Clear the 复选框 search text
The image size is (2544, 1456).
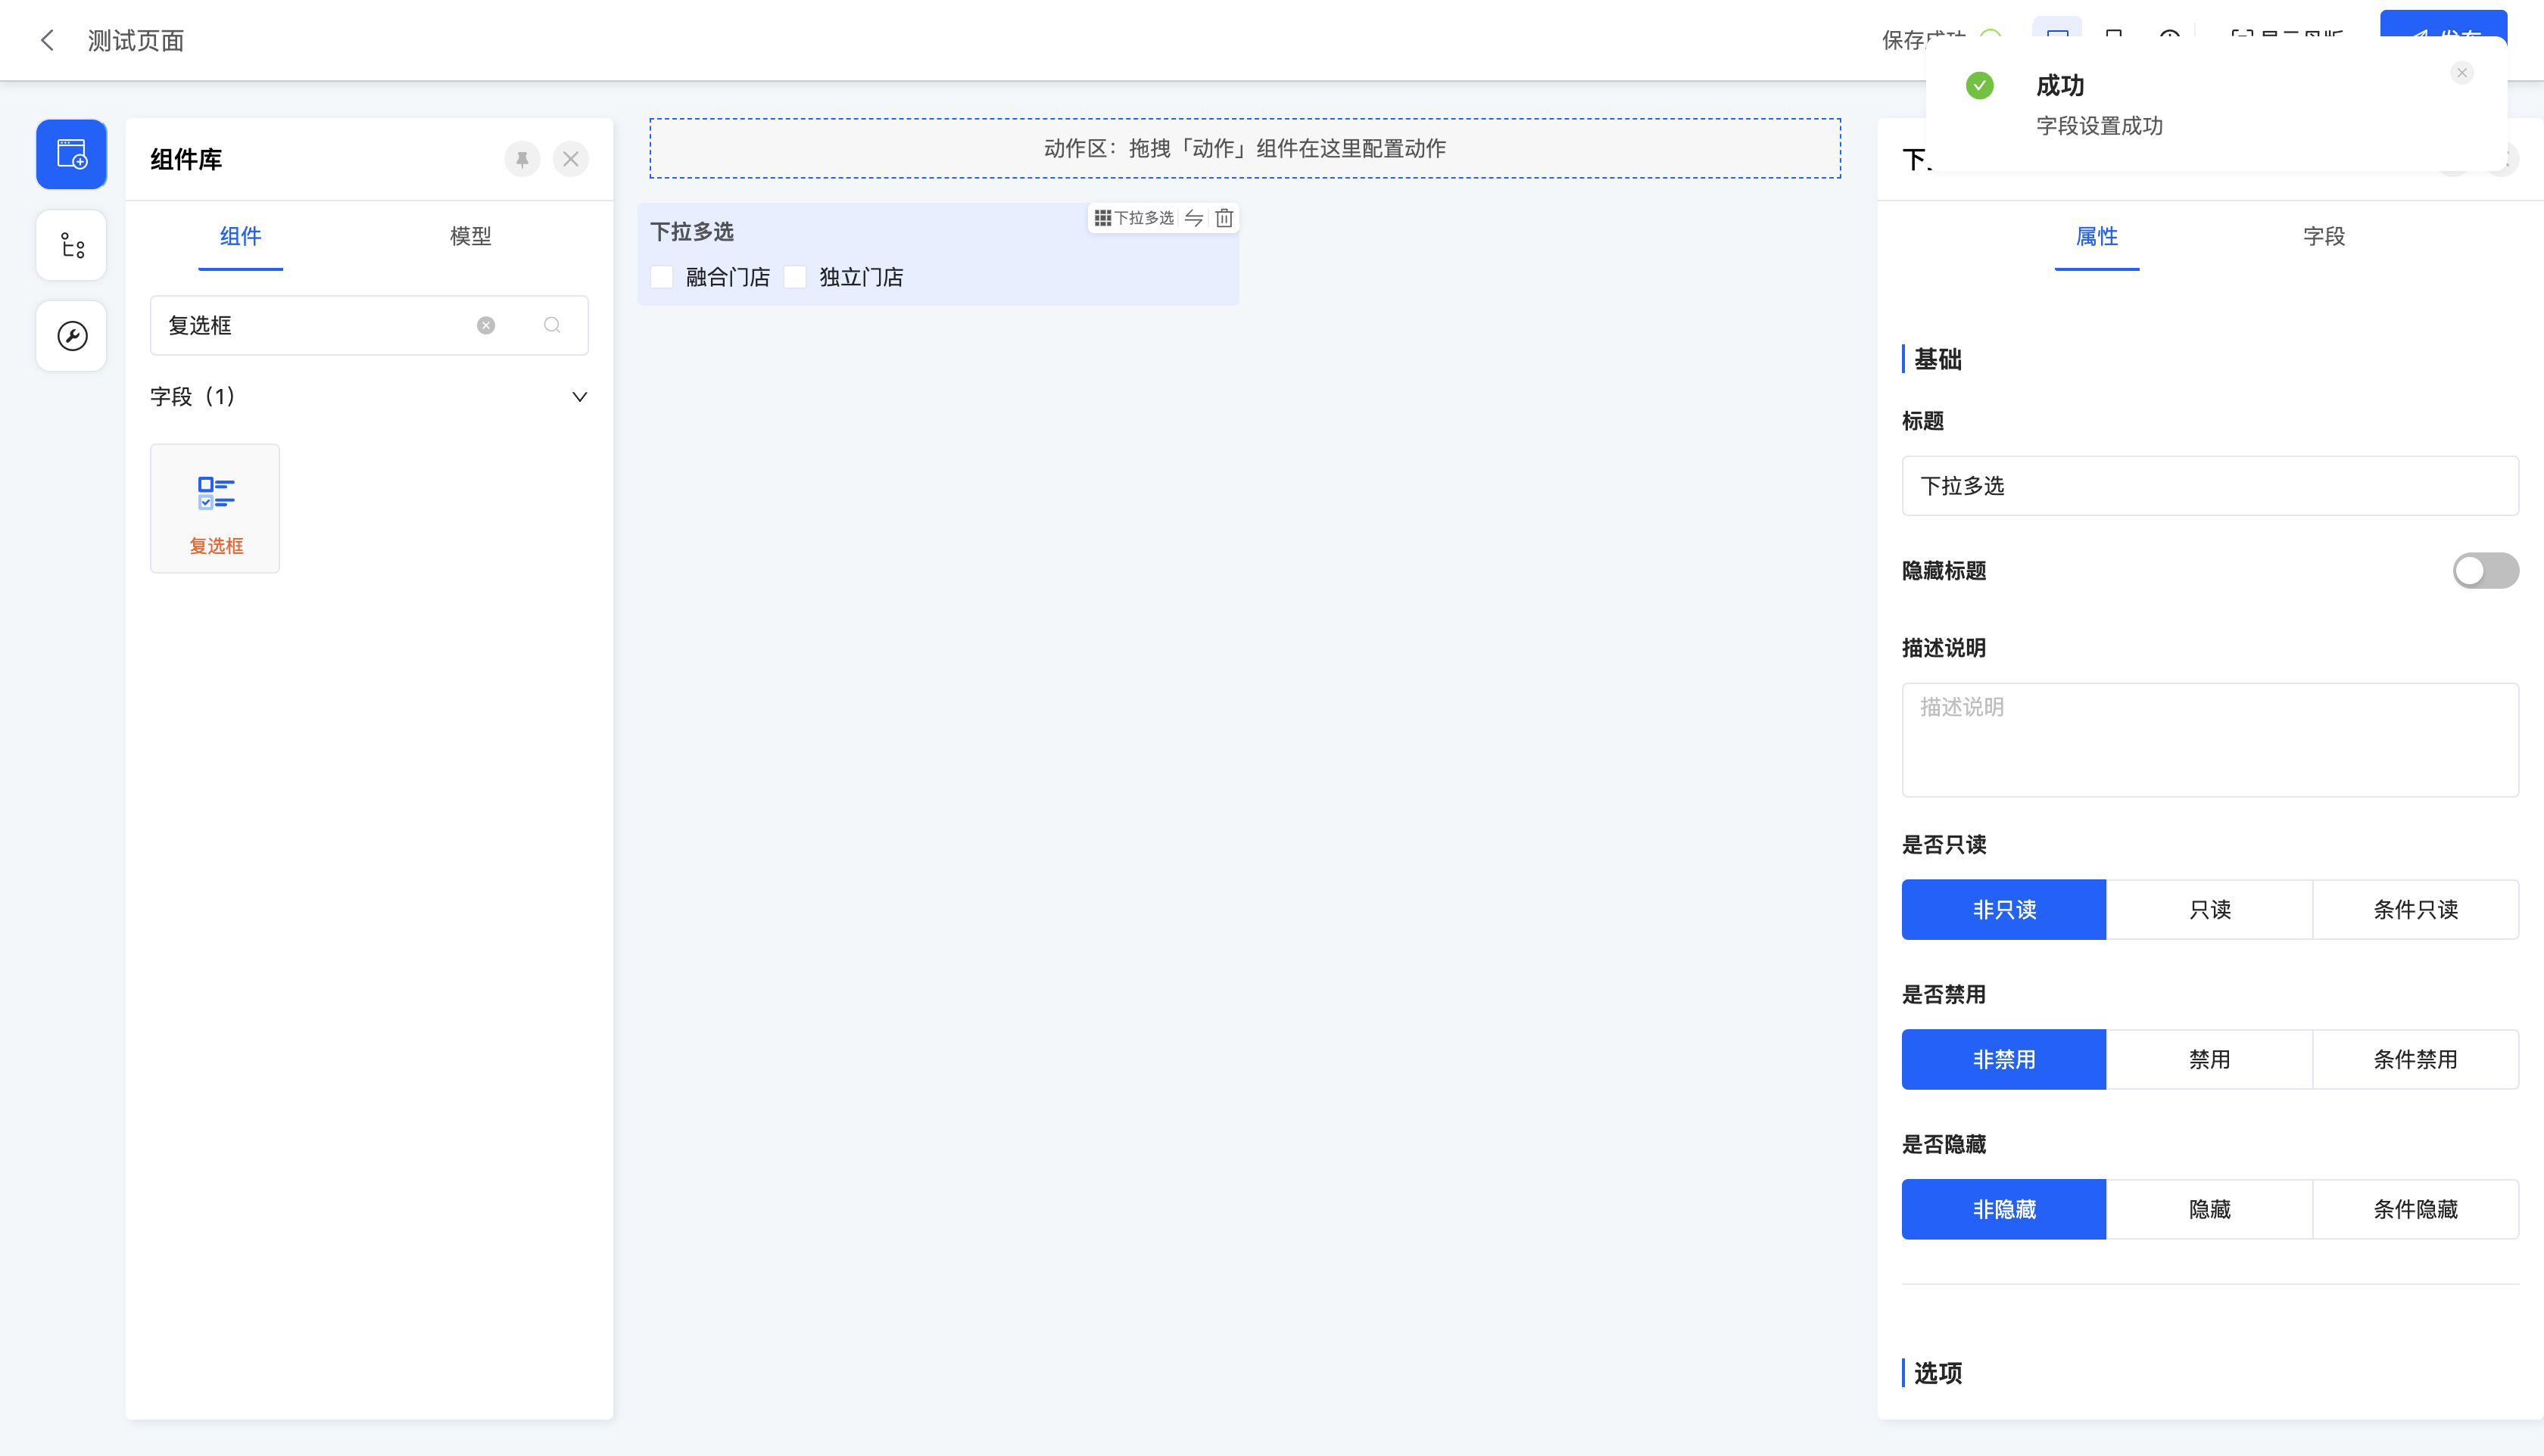[x=486, y=325]
